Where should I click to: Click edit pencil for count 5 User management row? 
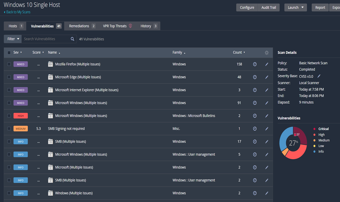[x=267, y=154]
